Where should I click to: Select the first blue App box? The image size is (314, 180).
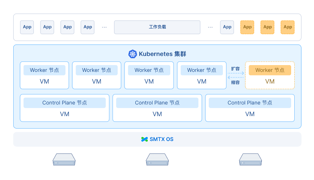(27, 27)
